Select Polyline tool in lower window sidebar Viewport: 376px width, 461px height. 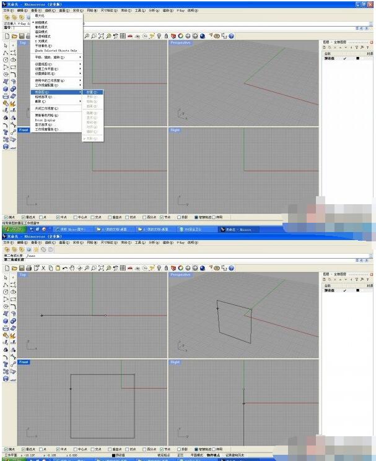6,285
